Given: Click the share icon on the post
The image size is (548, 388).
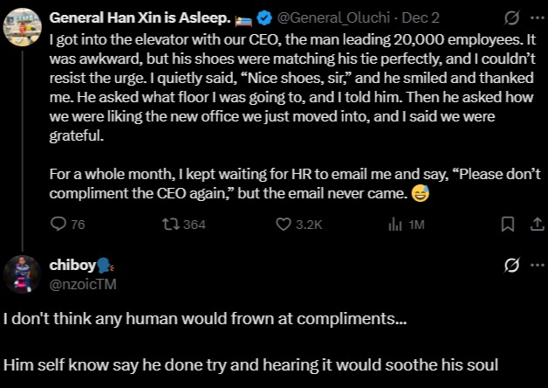Looking at the screenshot, I should (536, 225).
